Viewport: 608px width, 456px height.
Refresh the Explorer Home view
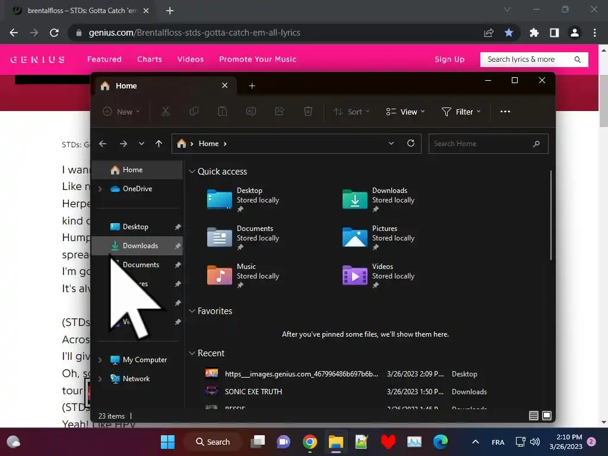[411, 144]
